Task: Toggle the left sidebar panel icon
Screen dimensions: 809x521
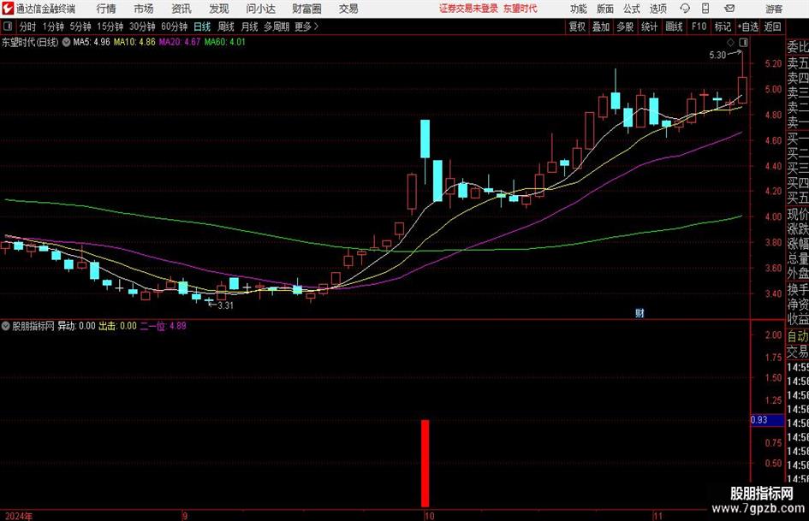Action: tap(7, 27)
